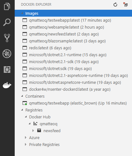The width and height of the screenshot is (132, 156).
Task: Open the Extensions view icon
Action: pos(7,69)
